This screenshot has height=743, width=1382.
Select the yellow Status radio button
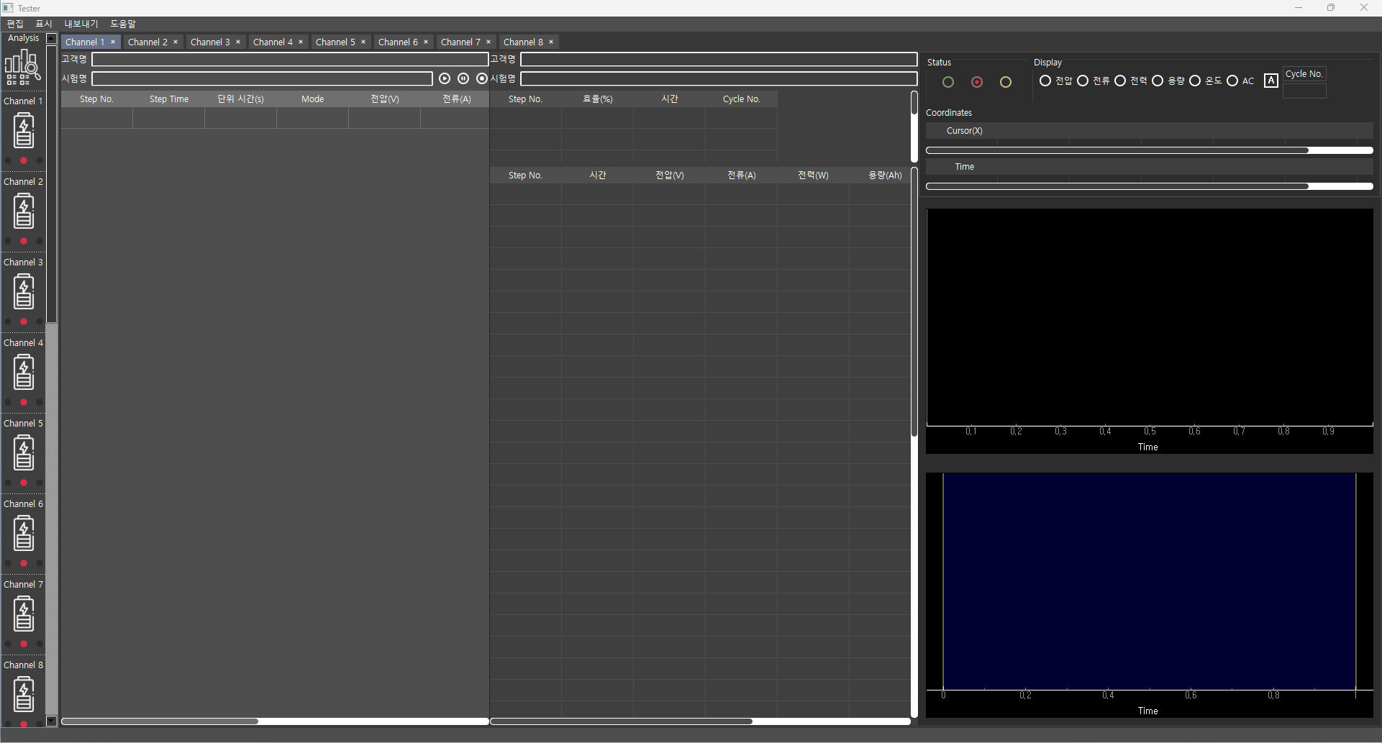coord(1006,82)
